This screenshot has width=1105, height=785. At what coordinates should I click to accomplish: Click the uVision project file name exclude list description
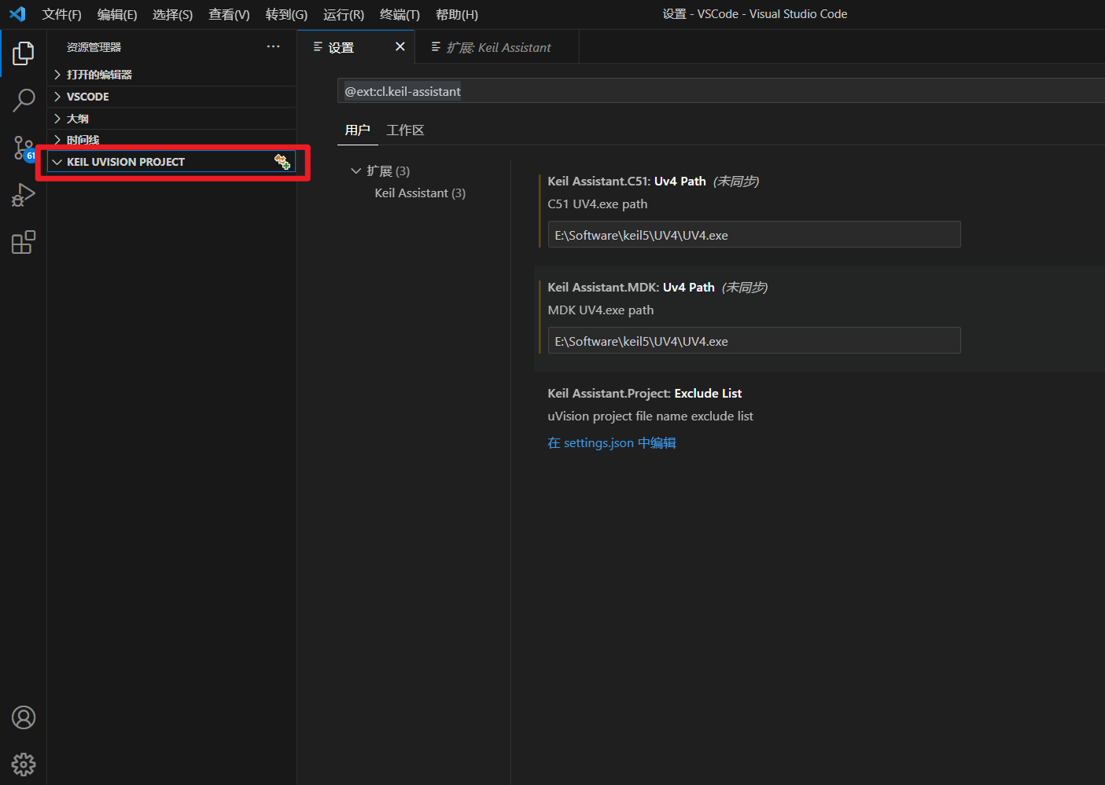650,416
